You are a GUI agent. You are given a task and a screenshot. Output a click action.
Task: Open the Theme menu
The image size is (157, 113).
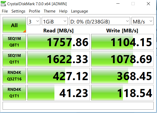tap(49, 11)
